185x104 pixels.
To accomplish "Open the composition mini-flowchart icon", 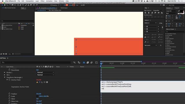I will (74, 63).
